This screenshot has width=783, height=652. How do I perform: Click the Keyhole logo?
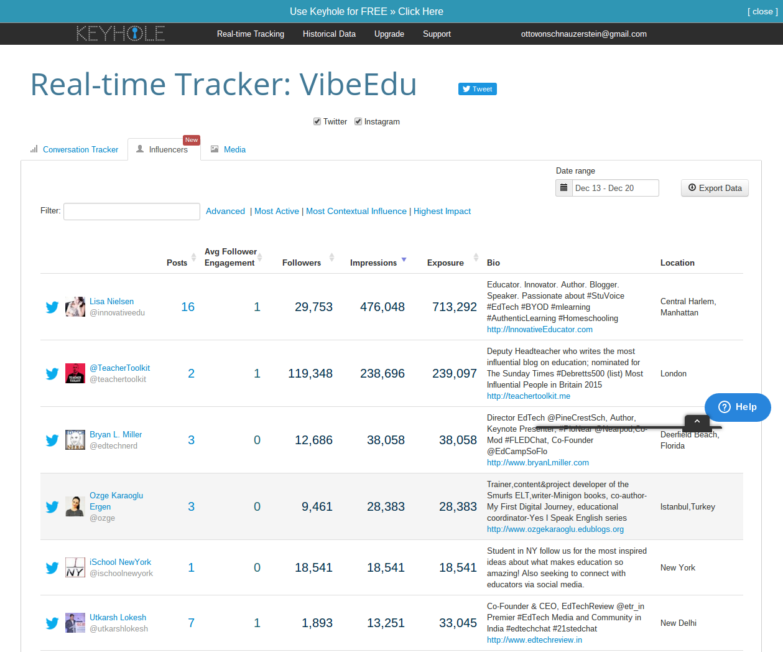(121, 34)
